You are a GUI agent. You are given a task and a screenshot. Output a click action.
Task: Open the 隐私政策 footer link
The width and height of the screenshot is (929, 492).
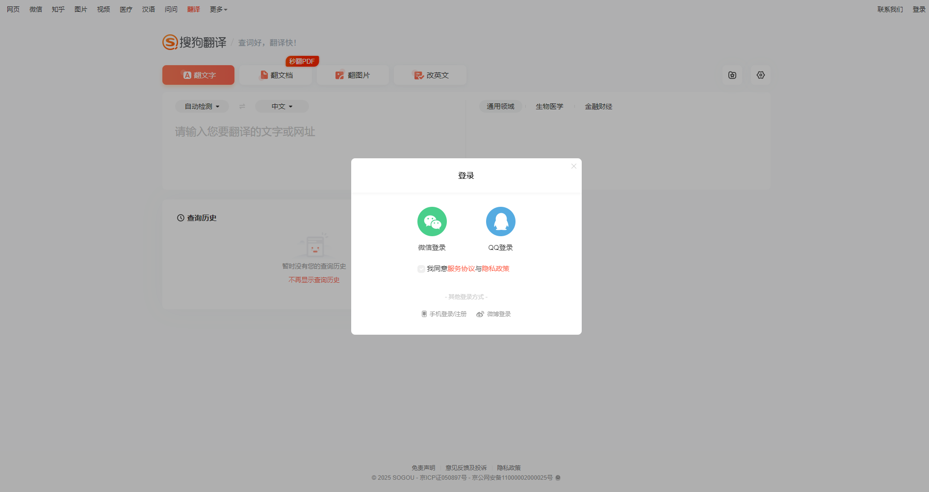point(509,467)
